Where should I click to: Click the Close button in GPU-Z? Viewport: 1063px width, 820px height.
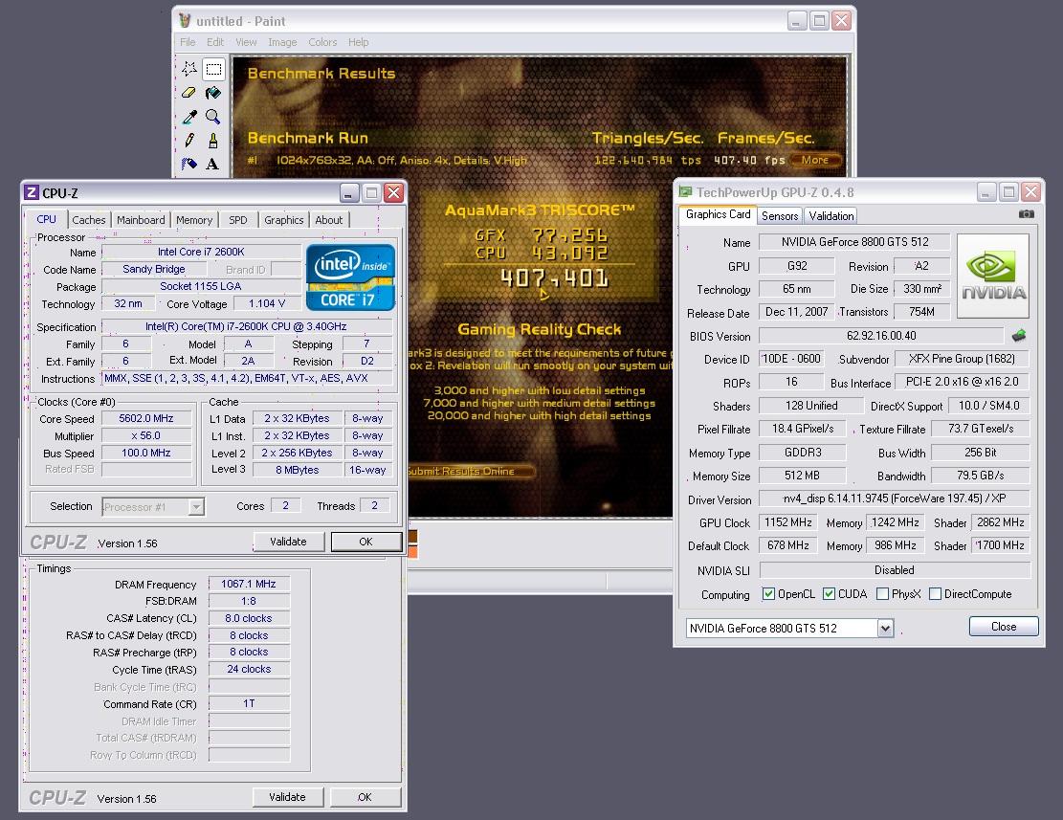(1004, 626)
